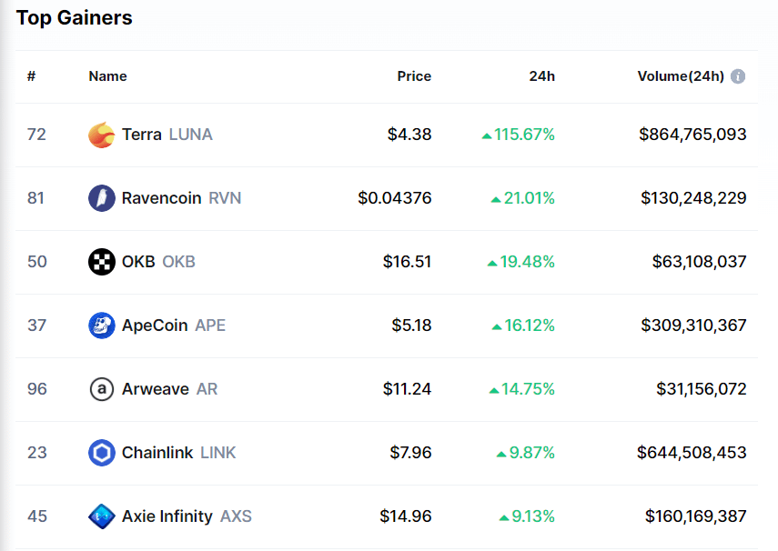Image resolution: width=778 pixels, height=551 pixels.
Task: Click the OKB coin logo
Action: pos(101,262)
